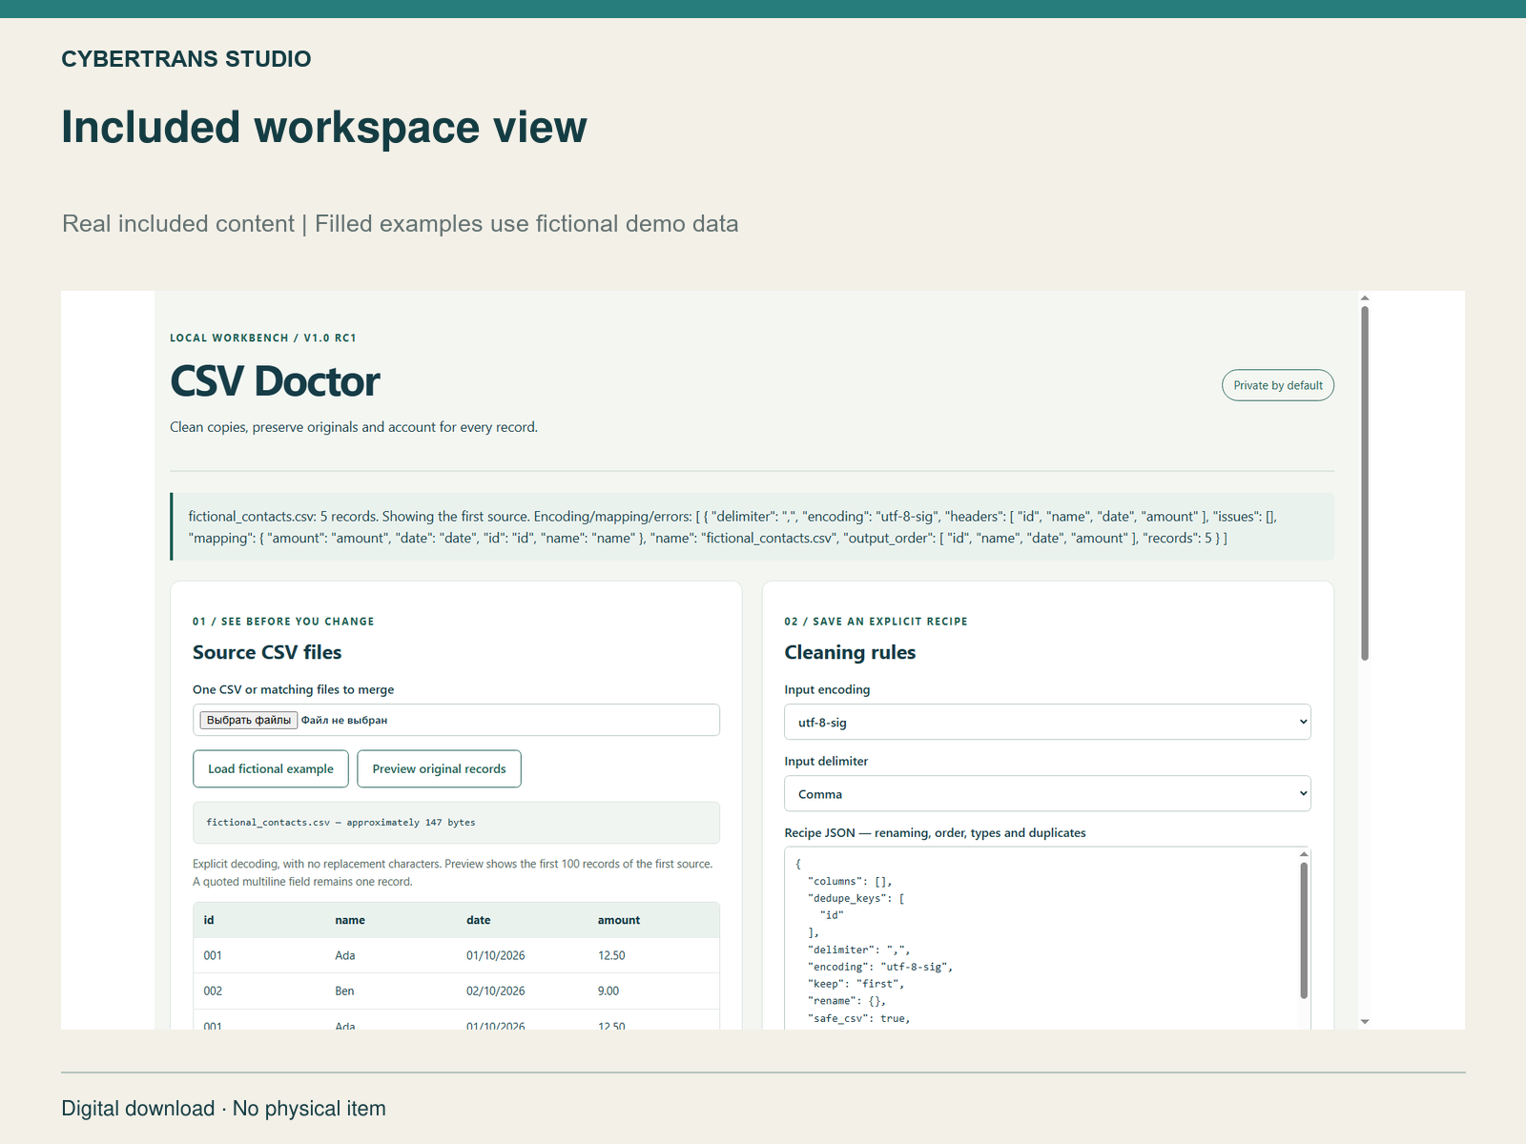This screenshot has height=1144, width=1526.
Task: Click the 'Source CSV files' heading
Action: 267,652
